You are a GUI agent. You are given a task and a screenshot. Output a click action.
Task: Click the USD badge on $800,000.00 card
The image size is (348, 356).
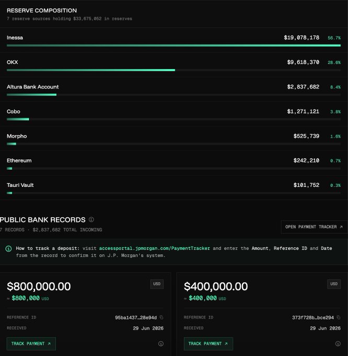pos(157,284)
